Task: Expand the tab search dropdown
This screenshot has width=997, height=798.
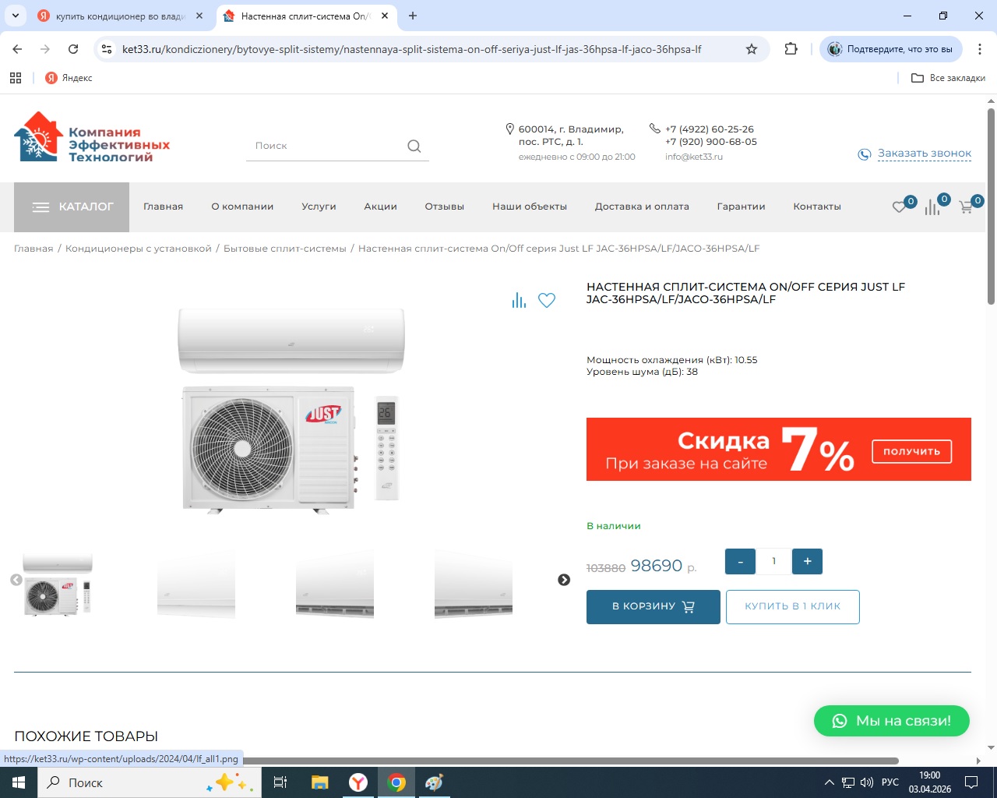Action: pyautogui.click(x=16, y=16)
